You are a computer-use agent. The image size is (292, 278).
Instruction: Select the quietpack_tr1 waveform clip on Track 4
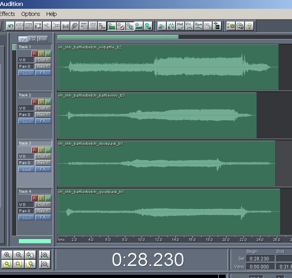(x=168, y=211)
